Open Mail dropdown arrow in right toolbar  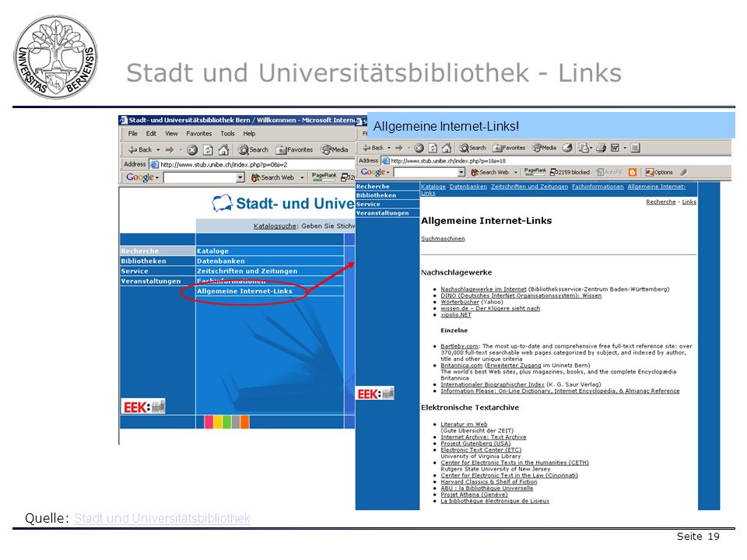591,148
